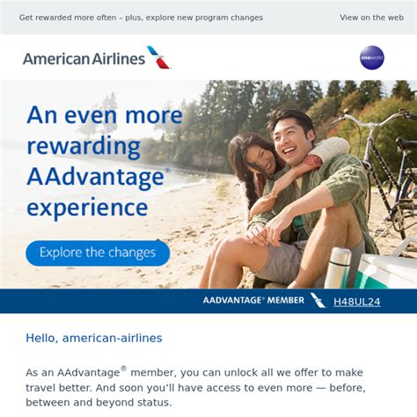Open the oneworld alliance round logo
The width and height of the screenshot is (417, 417).
372,58
